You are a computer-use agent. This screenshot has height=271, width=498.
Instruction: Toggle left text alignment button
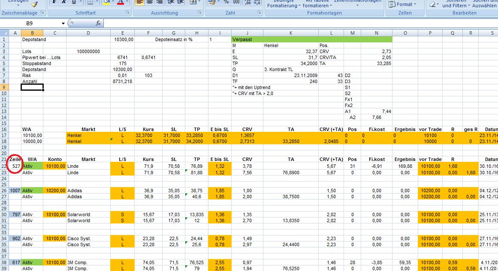point(139,2)
